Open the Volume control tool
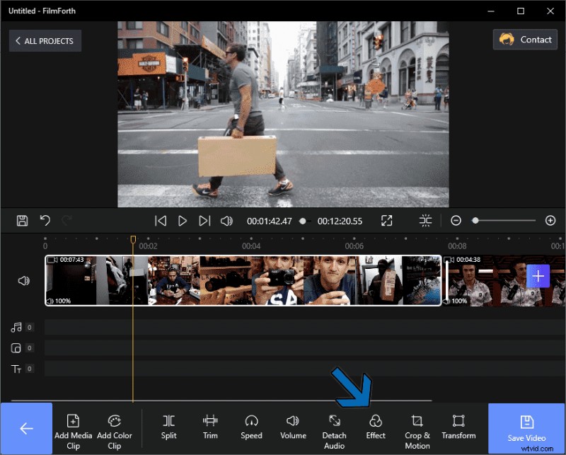This screenshot has height=455, width=566. coord(293,425)
